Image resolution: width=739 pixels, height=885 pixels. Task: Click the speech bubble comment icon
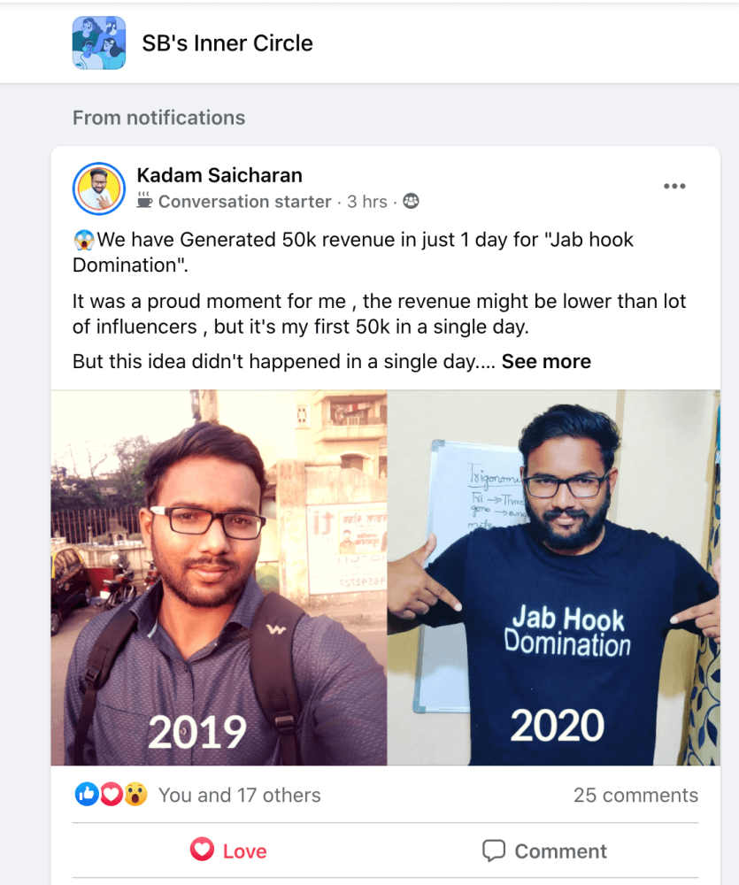(494, 850)
